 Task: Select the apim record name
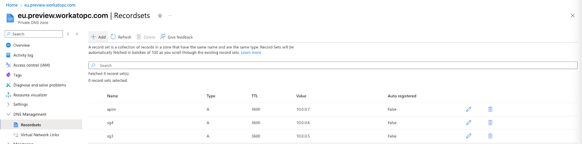coord(111,109)
